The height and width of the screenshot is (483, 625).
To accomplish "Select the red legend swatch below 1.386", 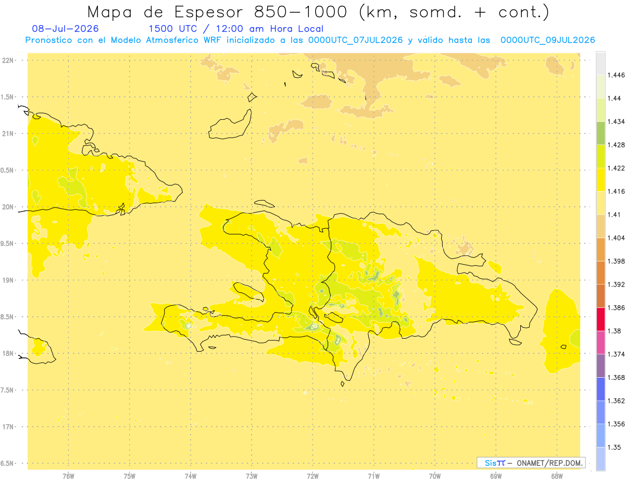I will click(601, 319).
